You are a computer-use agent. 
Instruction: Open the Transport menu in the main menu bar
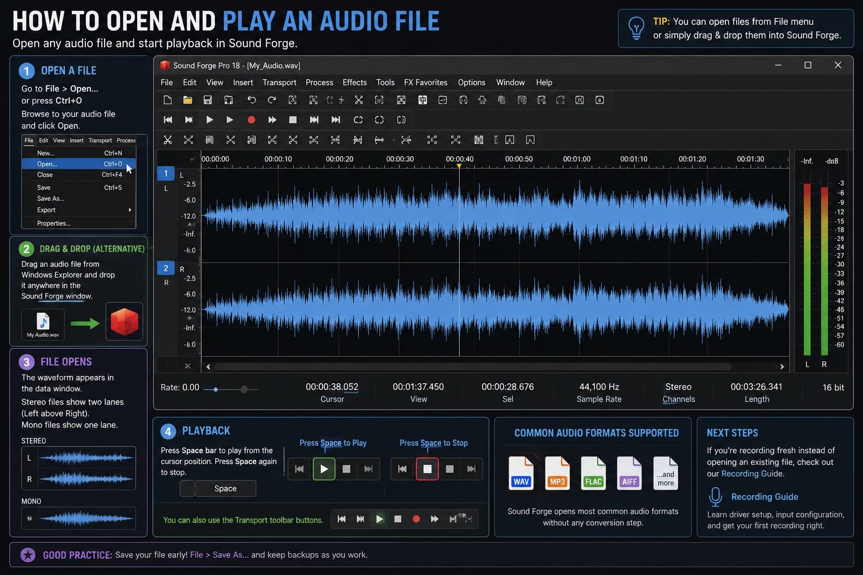tap(279, 83)
